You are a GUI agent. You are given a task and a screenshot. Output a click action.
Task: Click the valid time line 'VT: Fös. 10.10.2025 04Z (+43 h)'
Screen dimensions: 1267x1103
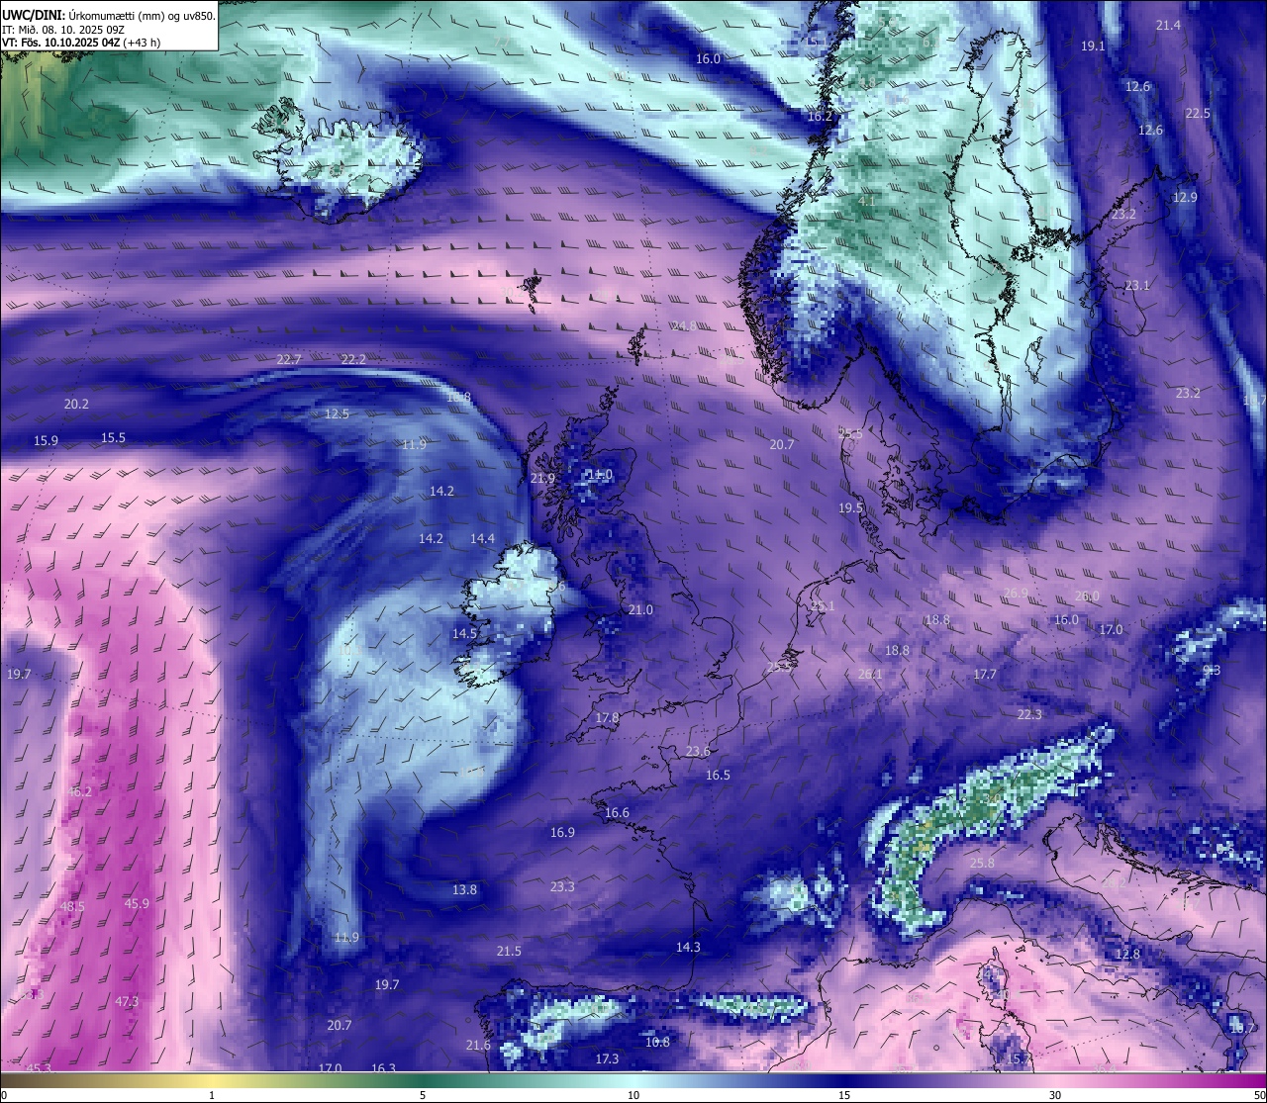(x=81, y=43)
